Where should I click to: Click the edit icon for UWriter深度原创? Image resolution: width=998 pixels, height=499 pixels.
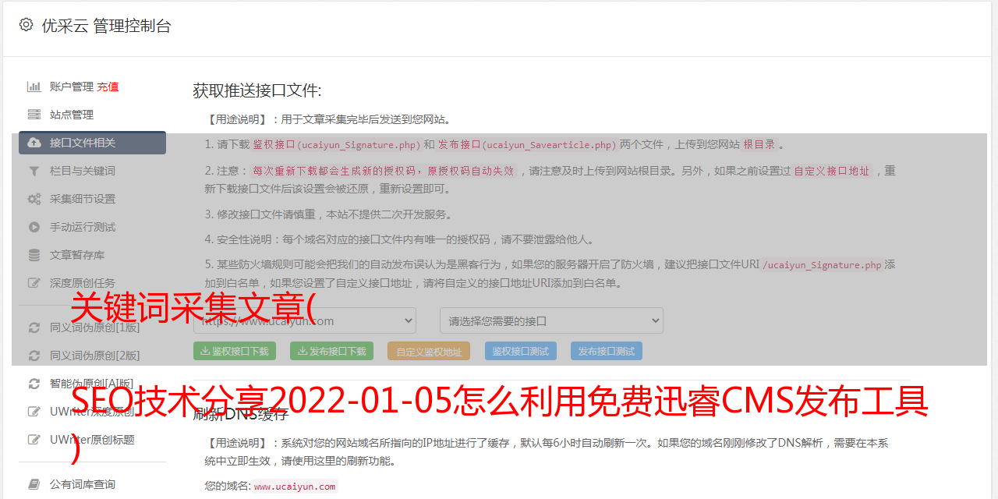point(34,412)
